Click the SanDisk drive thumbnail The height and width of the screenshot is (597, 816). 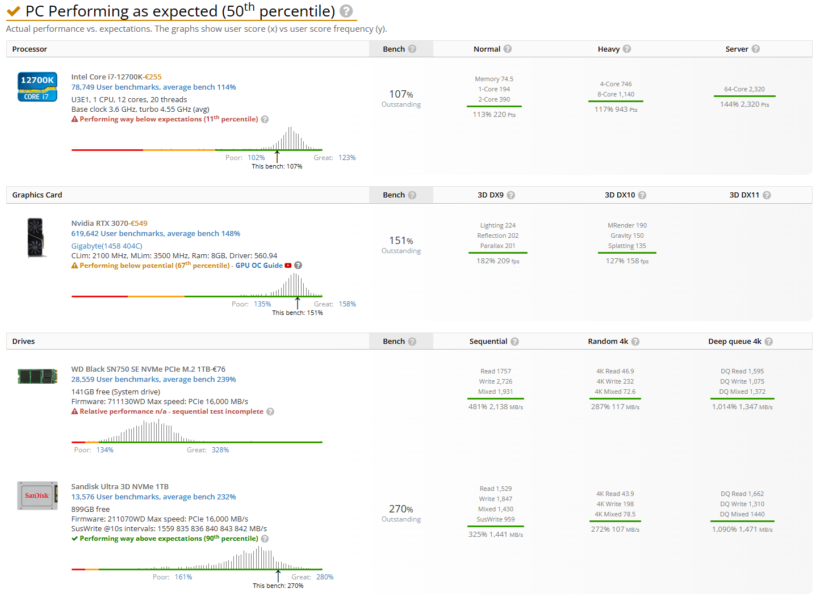pos(37,495)
